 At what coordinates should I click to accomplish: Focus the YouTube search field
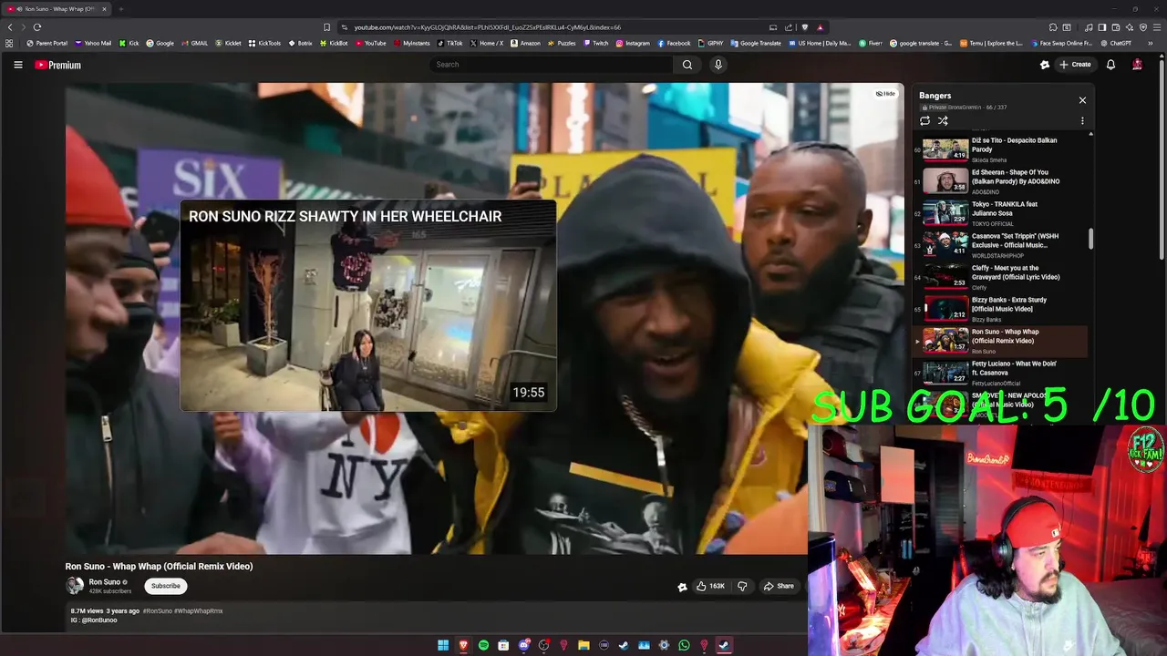[x=552, y=65]
